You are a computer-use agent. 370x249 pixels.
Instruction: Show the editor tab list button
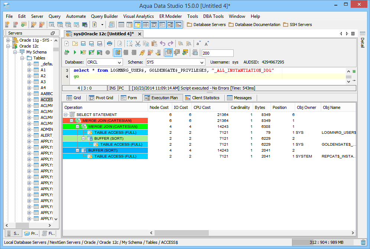coord(353,34)
